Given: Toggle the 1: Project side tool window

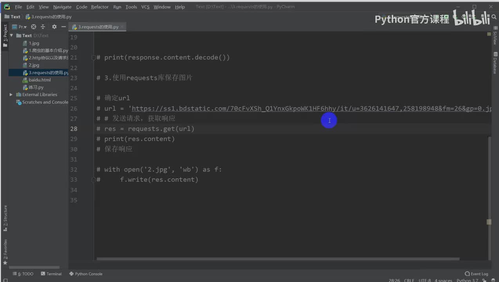Looking at the screenshot, I should click(5, 36).
